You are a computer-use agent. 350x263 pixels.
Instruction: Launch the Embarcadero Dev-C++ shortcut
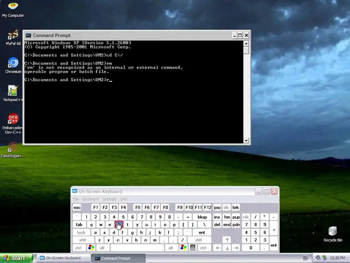point(13,123)
